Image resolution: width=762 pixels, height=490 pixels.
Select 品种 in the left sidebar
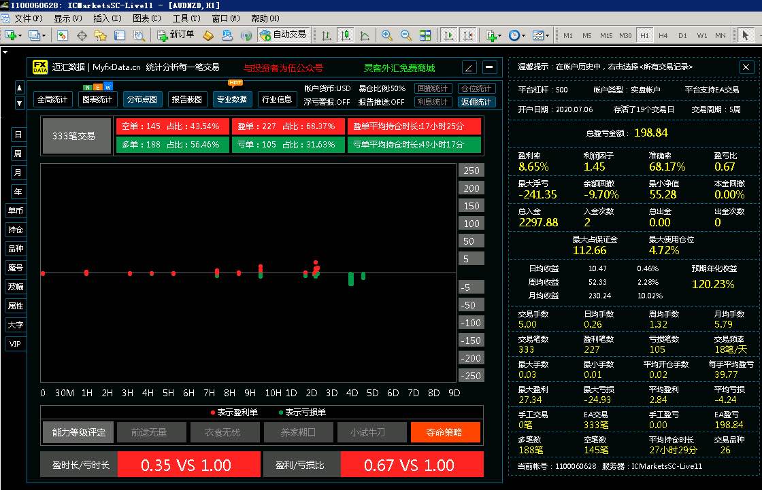[x=16, y=249]
